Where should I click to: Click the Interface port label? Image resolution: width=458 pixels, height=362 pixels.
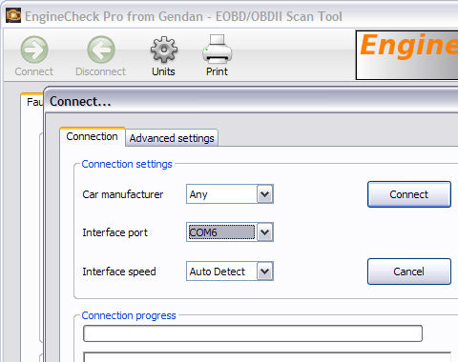115,232
